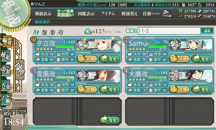
Task: Click 変更 on the empty fifth slot
Action: 109,120
